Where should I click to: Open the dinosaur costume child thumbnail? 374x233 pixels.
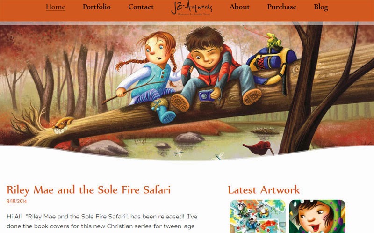click(x=317, y=216)
